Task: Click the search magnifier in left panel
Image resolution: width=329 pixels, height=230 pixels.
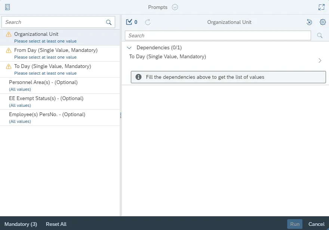Action: click(109, 22)
